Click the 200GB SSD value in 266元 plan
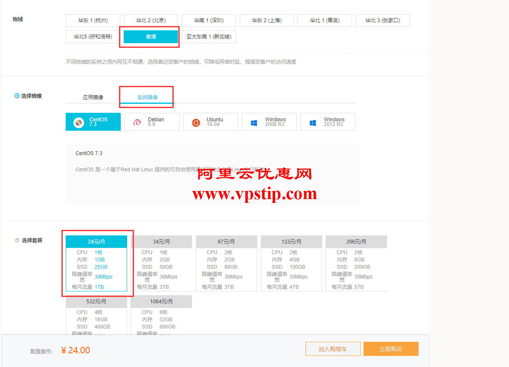 pyautogui.click(x=362, y=267)
